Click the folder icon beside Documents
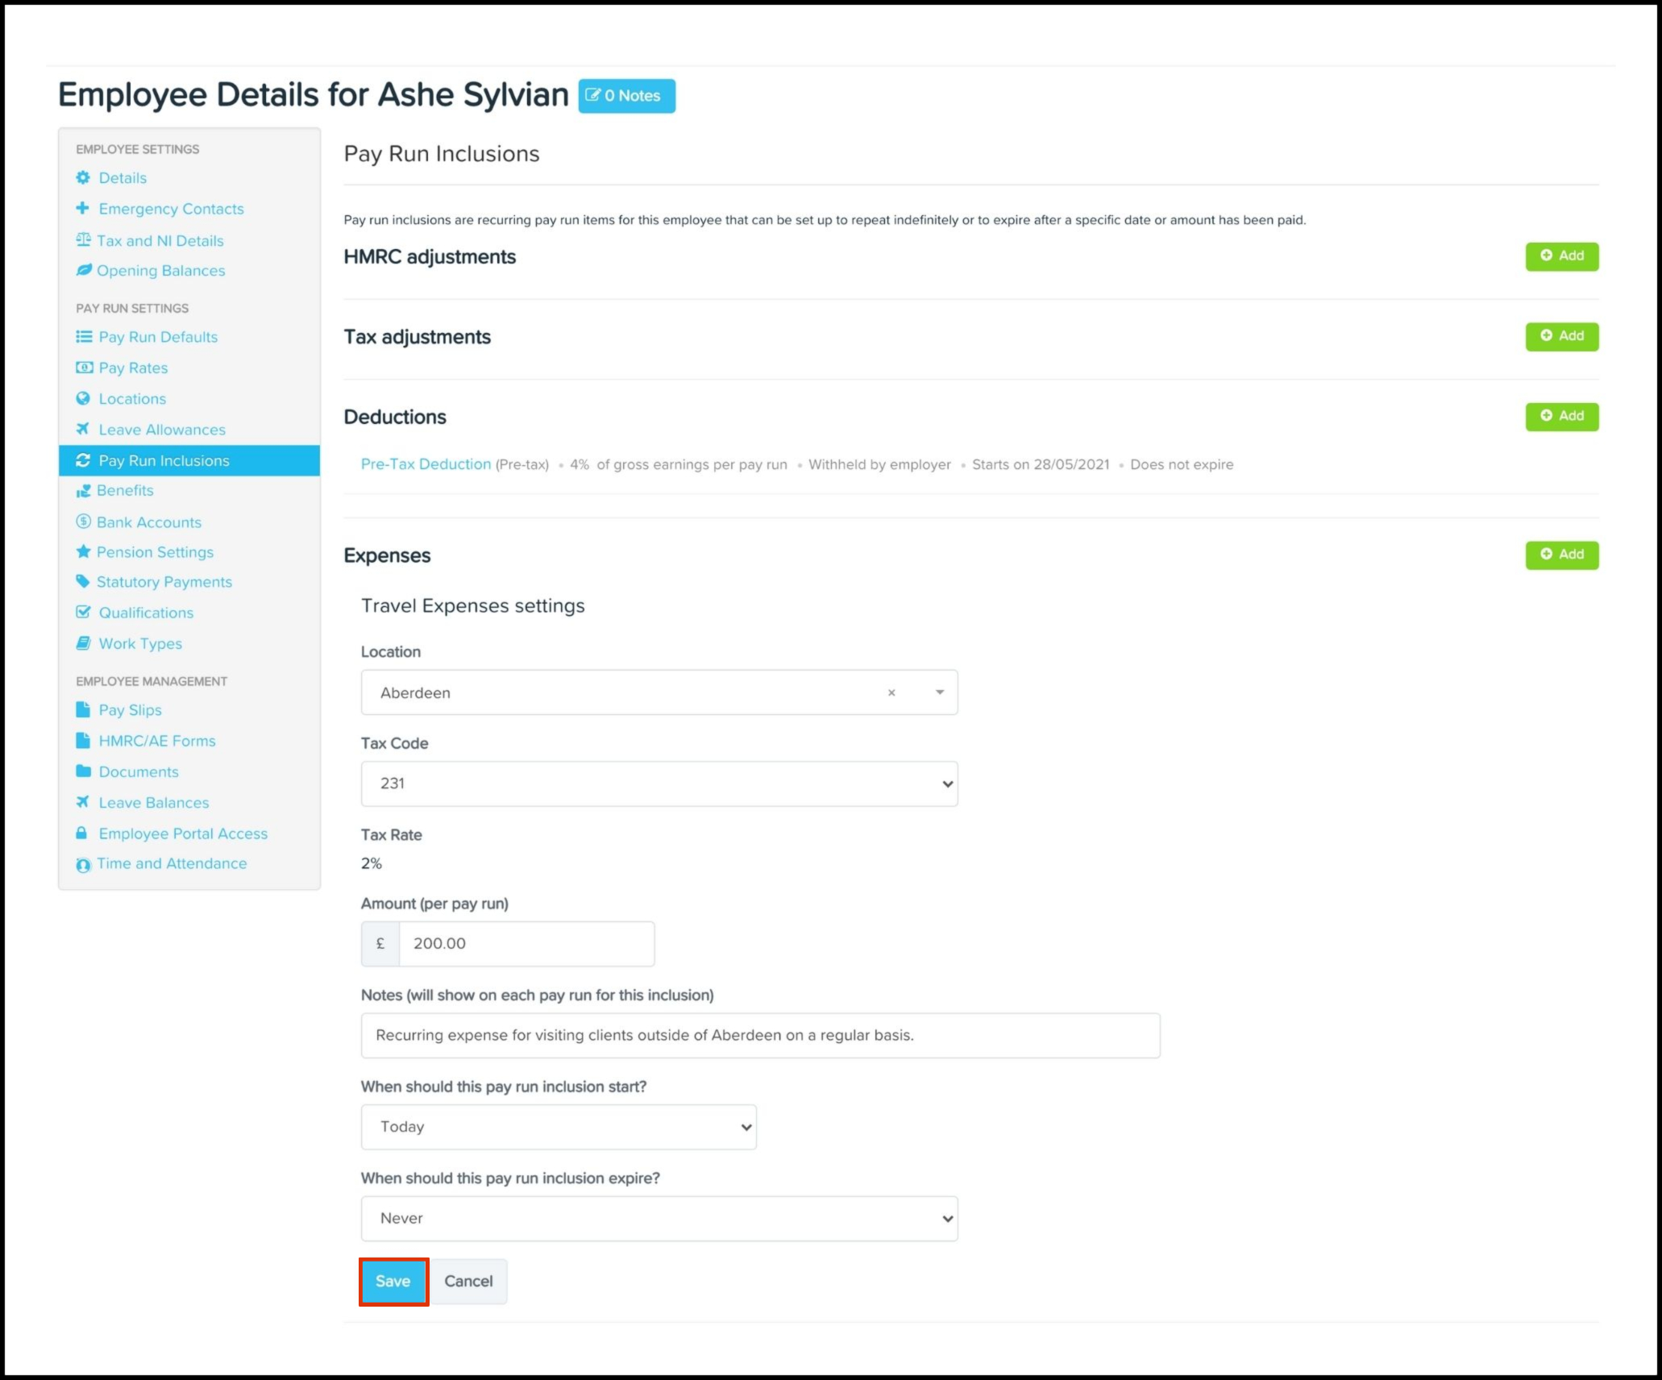This screenshot has width=1662, height=1380. [82, 771]
